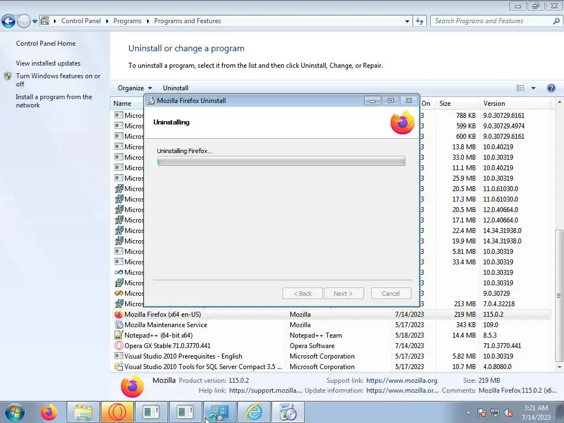Click Mozilla Maintenance Service row icon
The image size is (564, 423).
119,325
